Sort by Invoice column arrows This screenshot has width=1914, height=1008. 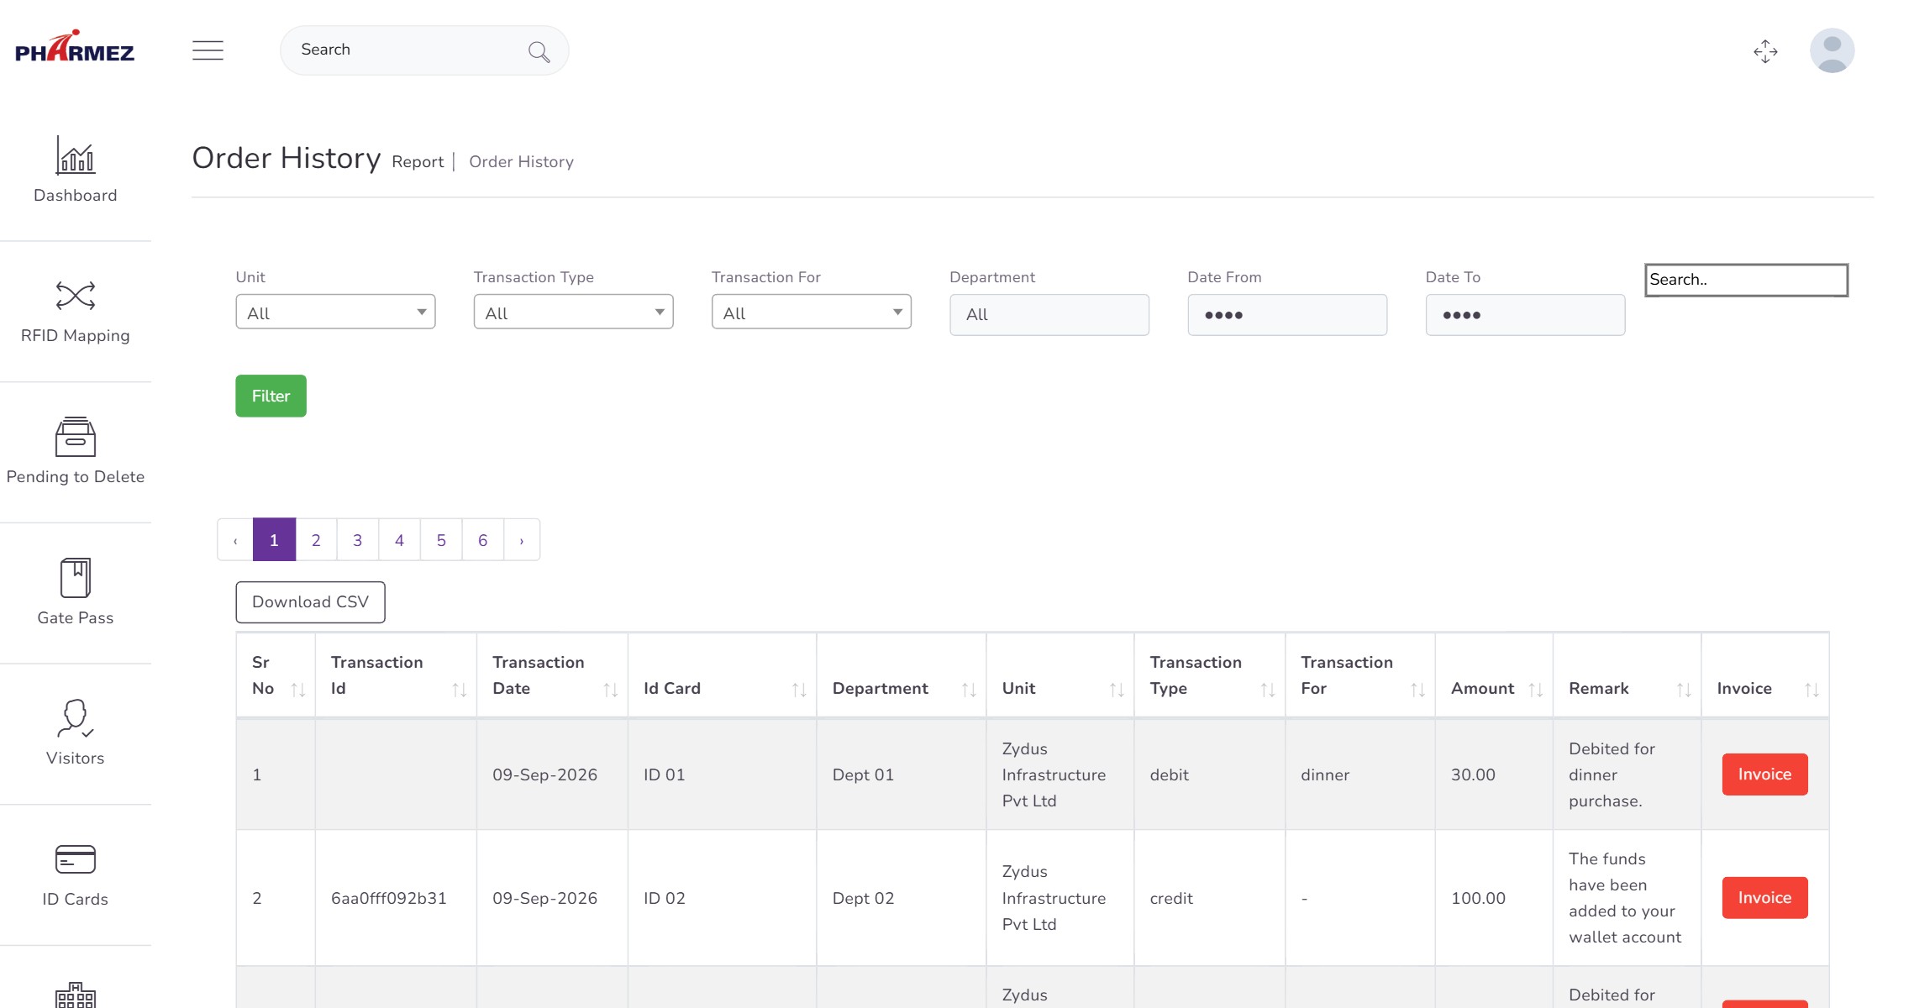pyautogui.click(x=1811, y=690)
